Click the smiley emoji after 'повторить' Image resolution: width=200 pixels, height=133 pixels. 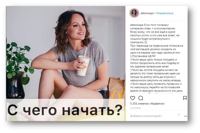tap(145, 42)
